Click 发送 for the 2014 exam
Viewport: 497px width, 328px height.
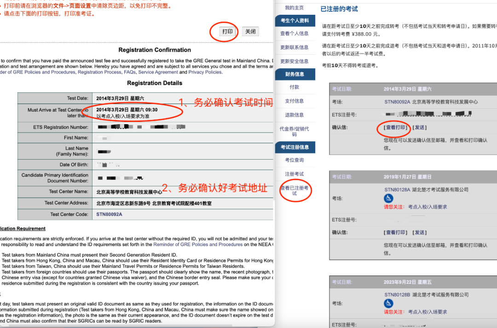[x=420, y=127]
